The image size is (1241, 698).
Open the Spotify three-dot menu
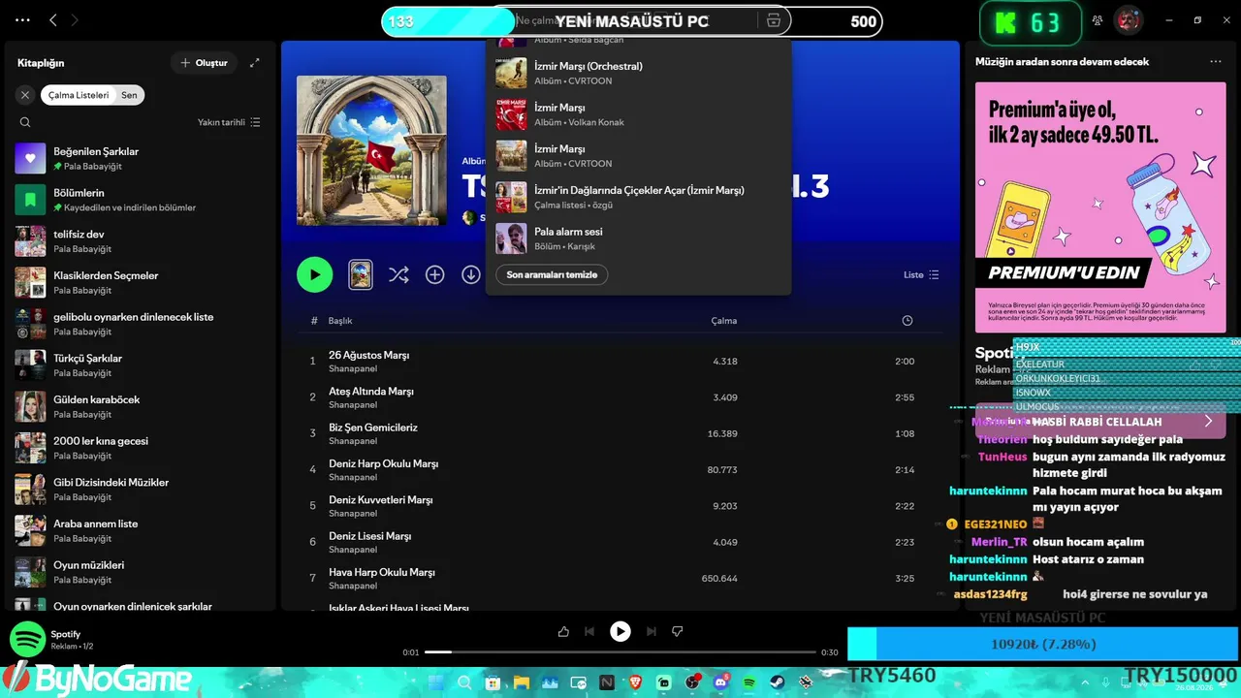(x=23, y=19)
